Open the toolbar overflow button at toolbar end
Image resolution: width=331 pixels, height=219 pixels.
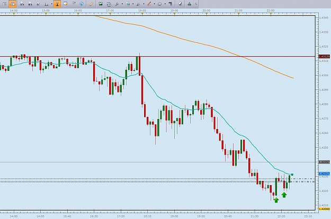(x=196, y=4)
